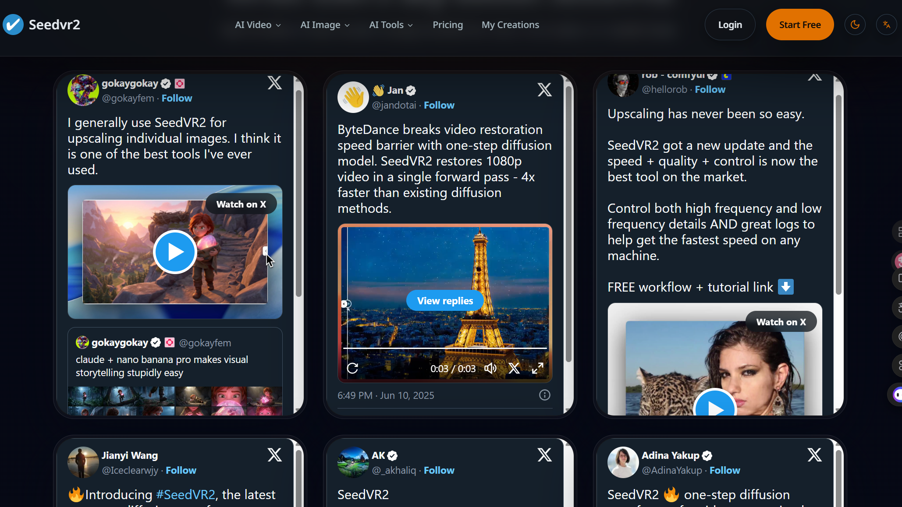Image resolution: width=902 pixels, height=507 pixels.
Task: Click View replies on Jan's tweet
Action: [x=445, y=301]
